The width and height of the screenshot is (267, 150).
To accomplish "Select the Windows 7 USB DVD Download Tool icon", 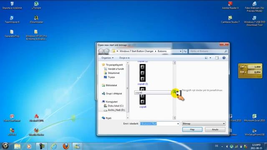I will [254, 21].
